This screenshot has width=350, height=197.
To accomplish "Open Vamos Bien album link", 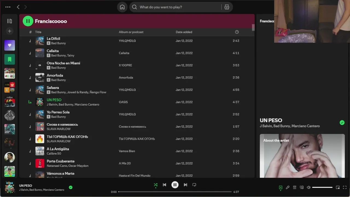I will coord(127,151).
